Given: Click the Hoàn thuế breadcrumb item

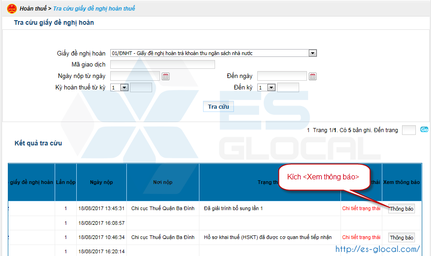Looking at the screenshot, I should [x=33, y=9].
